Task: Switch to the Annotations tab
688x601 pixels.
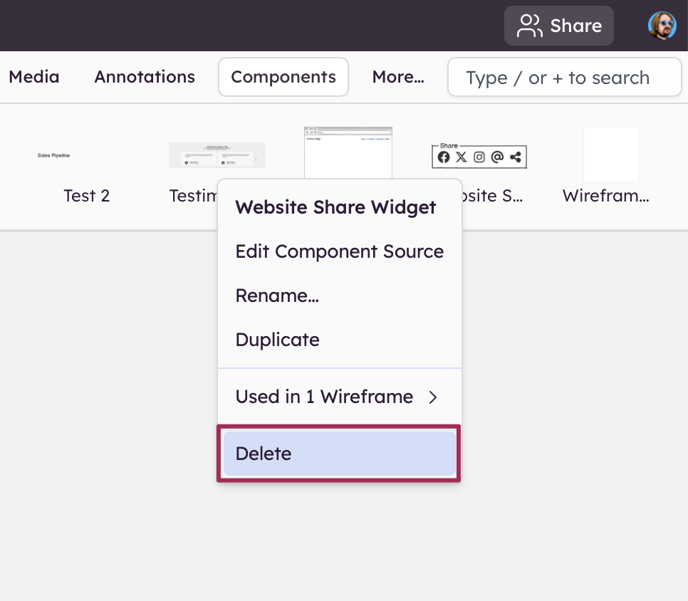Action: (x=145, y=77)
